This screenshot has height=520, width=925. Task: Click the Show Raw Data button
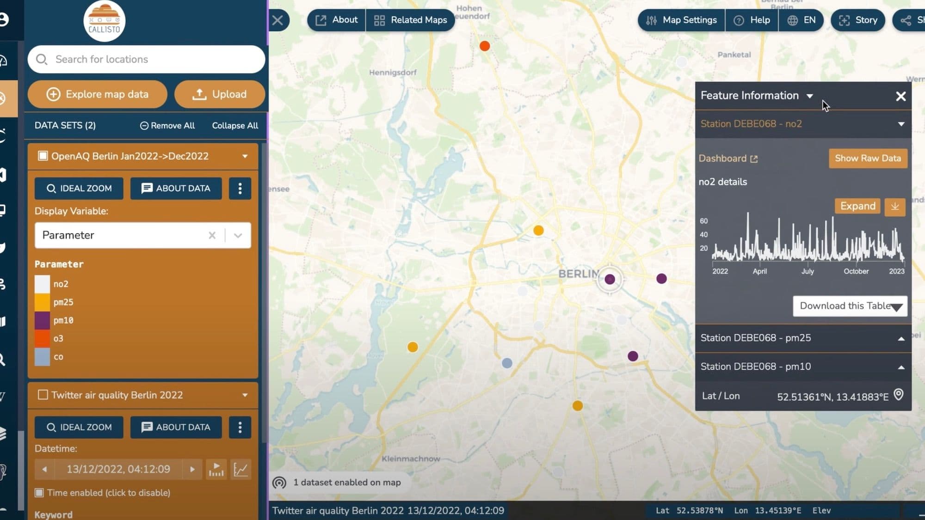[x=868, y=158]
